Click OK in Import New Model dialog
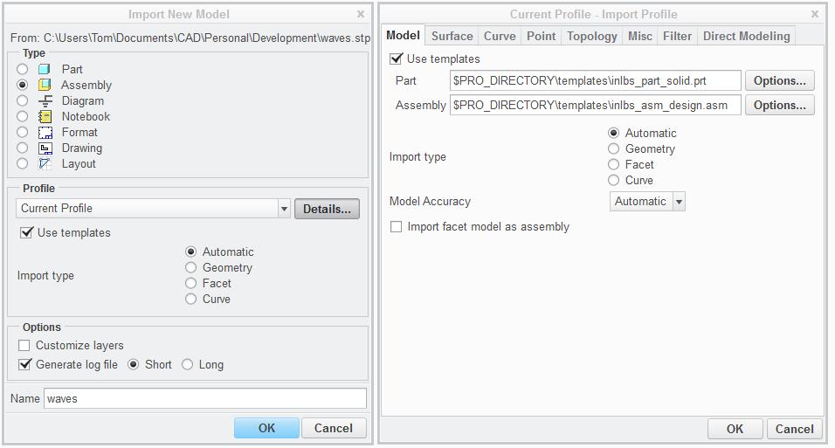Screen dimensions: 835x448 click(266, 428)
